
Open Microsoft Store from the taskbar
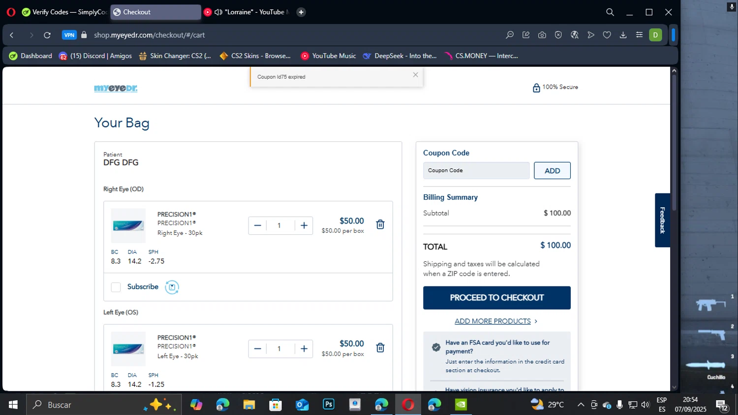pyautogui.click(x=276, y=405)
